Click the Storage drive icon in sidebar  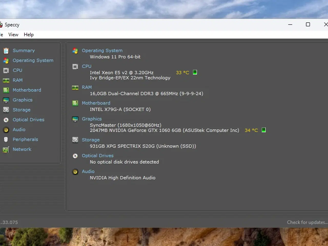(x=6, y=110)
